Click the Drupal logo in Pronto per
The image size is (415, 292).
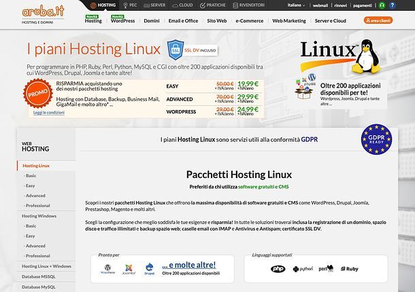point(149,269)
